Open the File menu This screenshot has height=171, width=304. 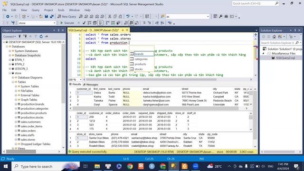pyautogui.click(x=4, y=10)
